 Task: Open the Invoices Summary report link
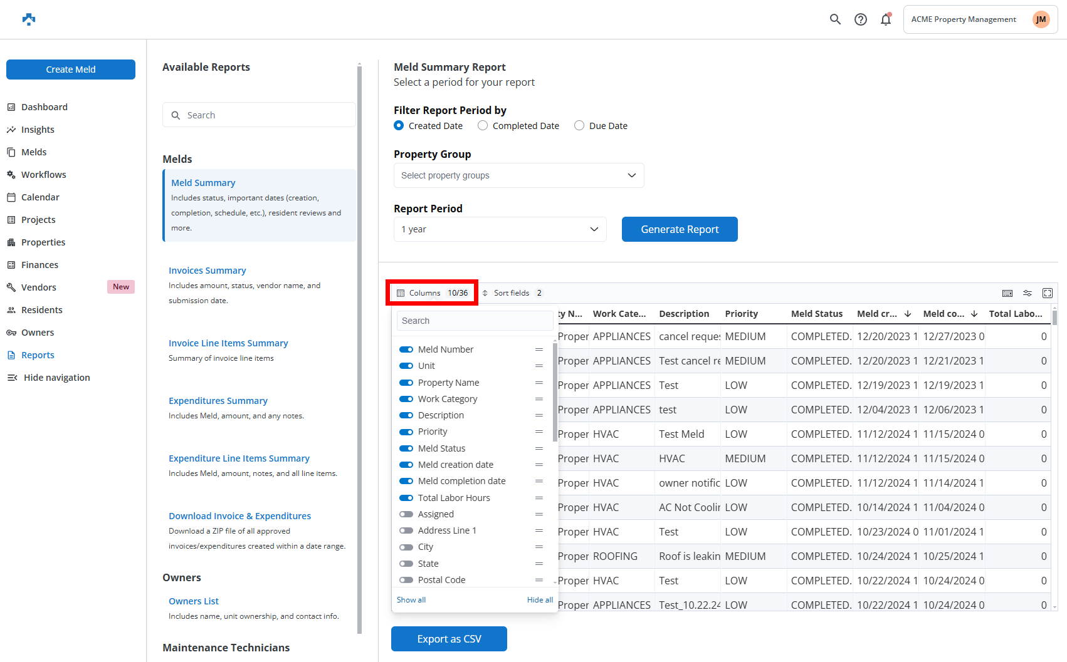click(207, 270)
